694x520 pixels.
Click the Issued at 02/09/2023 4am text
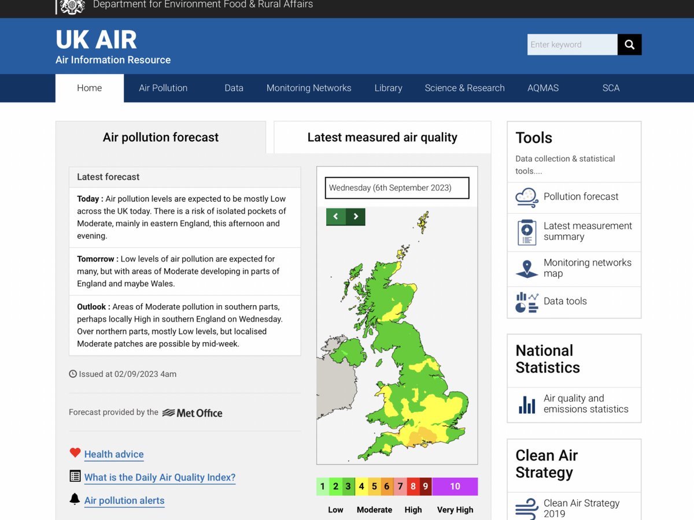click(x=127, y=374)
